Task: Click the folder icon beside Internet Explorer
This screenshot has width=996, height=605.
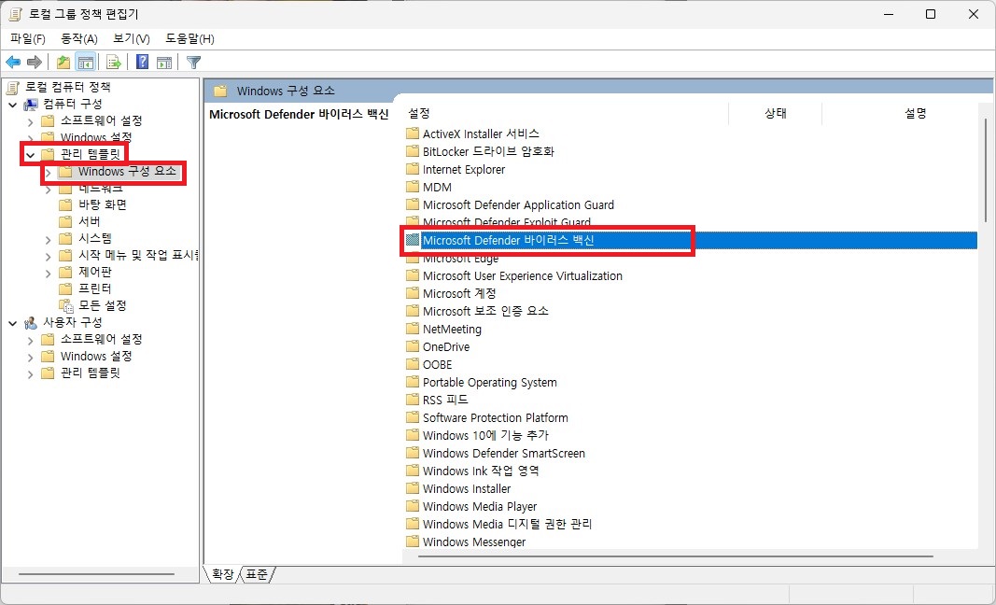Action: pos(413,170)
